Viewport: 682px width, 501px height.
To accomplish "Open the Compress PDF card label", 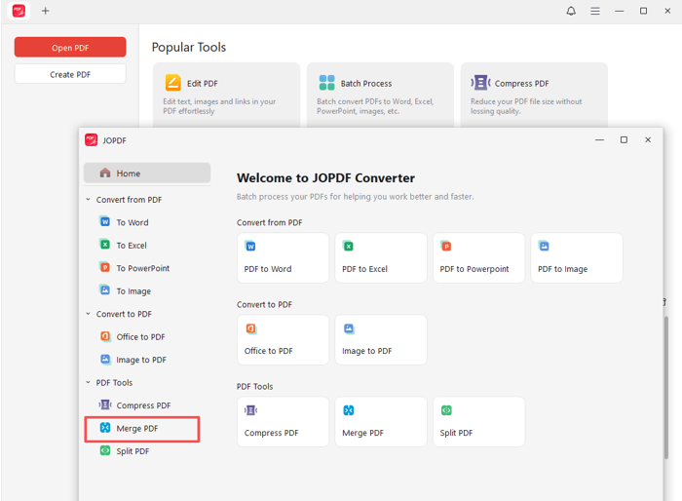I will coord(271,433).
